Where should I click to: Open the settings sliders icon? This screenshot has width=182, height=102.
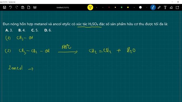35,7
